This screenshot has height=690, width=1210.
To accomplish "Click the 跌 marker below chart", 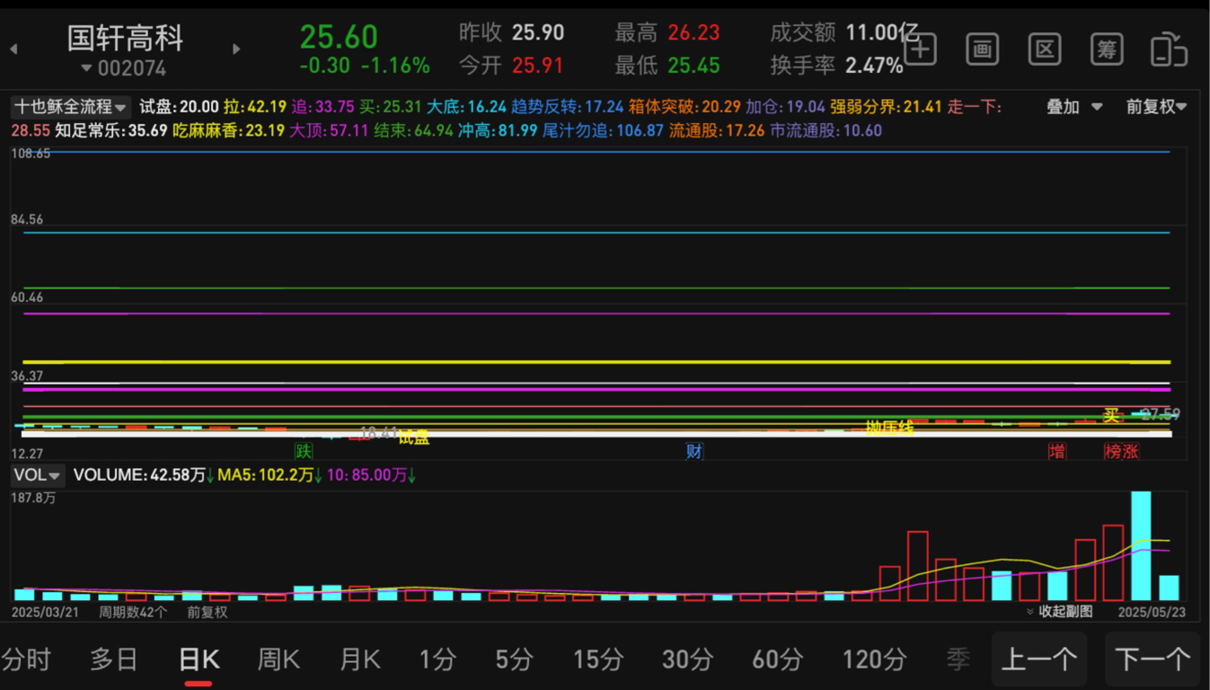I will click(304, 451).
